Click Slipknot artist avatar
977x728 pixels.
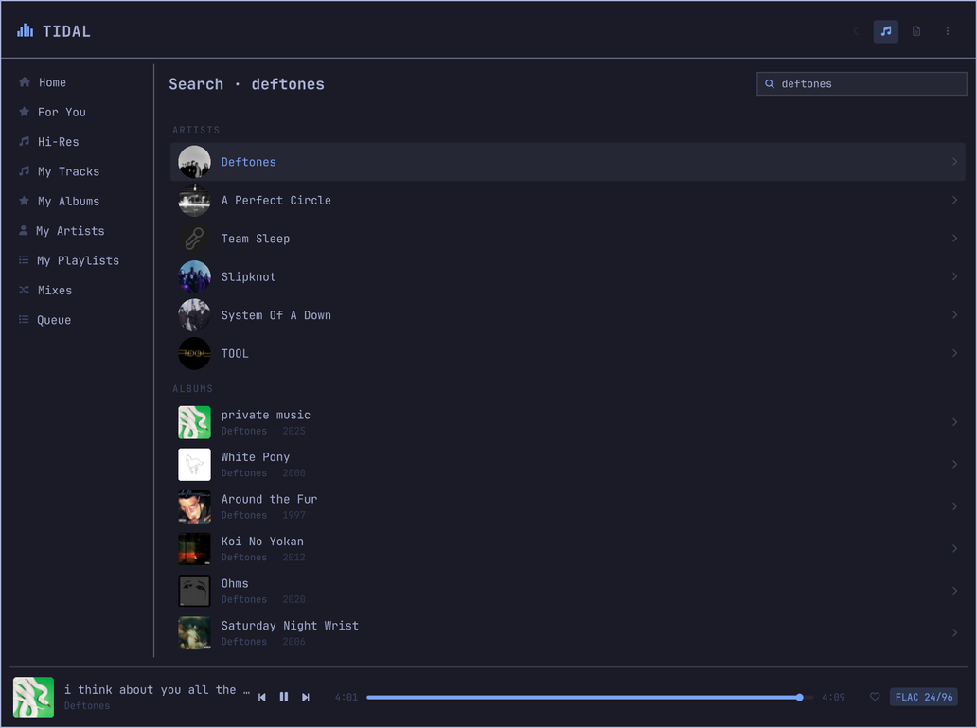(x=194, y=276)
